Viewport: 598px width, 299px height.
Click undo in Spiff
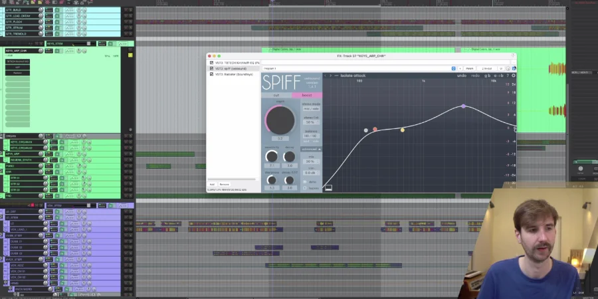[x=462, y=76]
